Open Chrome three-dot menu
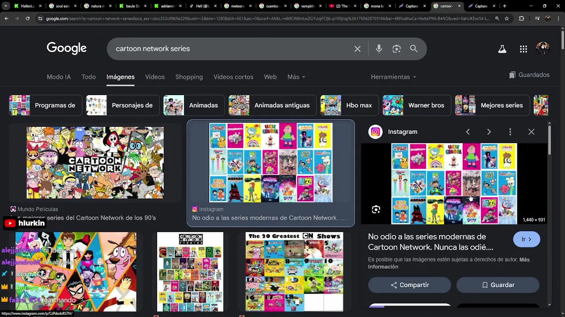 click(x=558, y=18)
